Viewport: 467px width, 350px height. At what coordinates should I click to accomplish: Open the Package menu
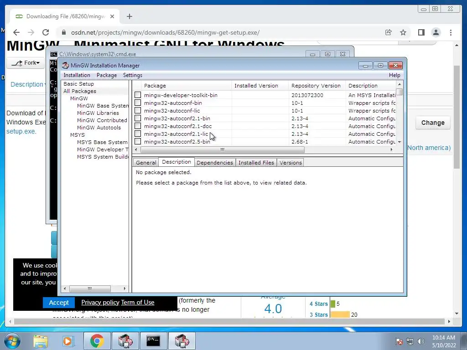[x=107, y=75]
